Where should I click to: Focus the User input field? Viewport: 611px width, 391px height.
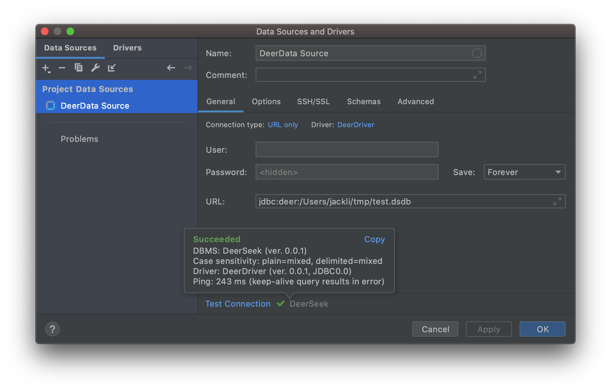pos(347,149)
